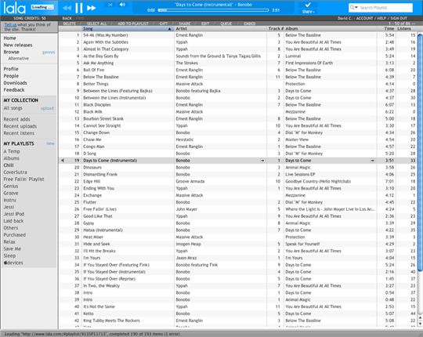Click arrow icon next to Bonobo row 19

[262, 161]
